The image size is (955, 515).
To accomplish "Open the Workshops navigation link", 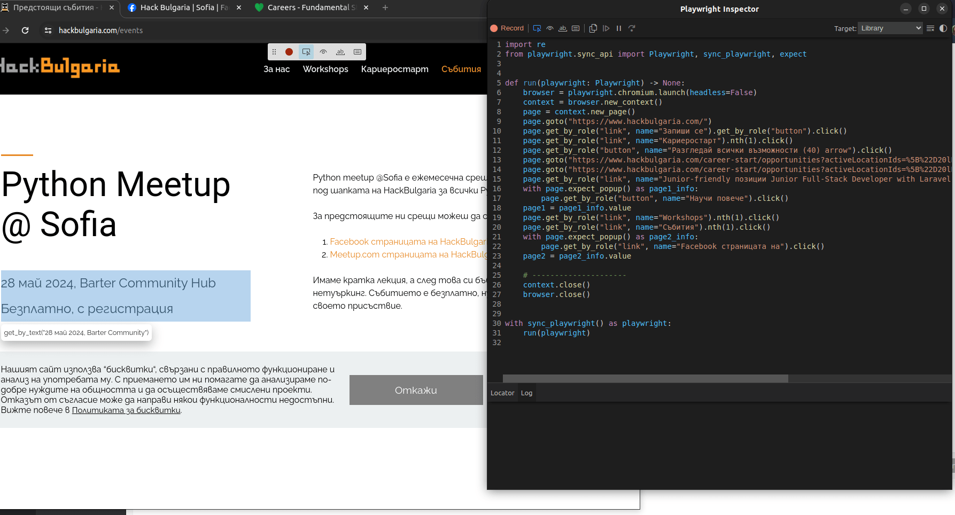I will [325, 69].
